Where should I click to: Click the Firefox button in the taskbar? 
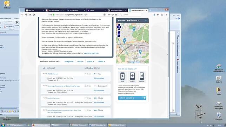click(41, 125)
